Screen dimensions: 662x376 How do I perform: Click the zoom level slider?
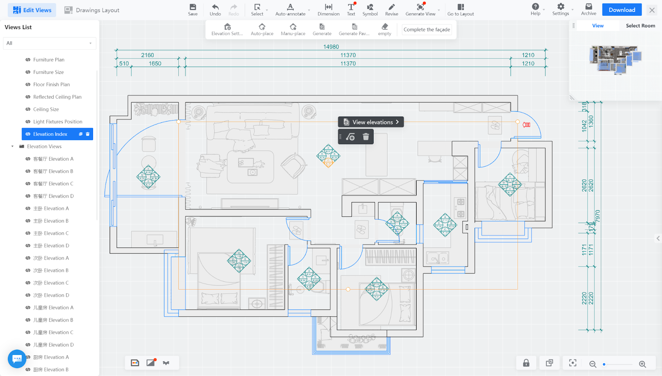[617, 364]
